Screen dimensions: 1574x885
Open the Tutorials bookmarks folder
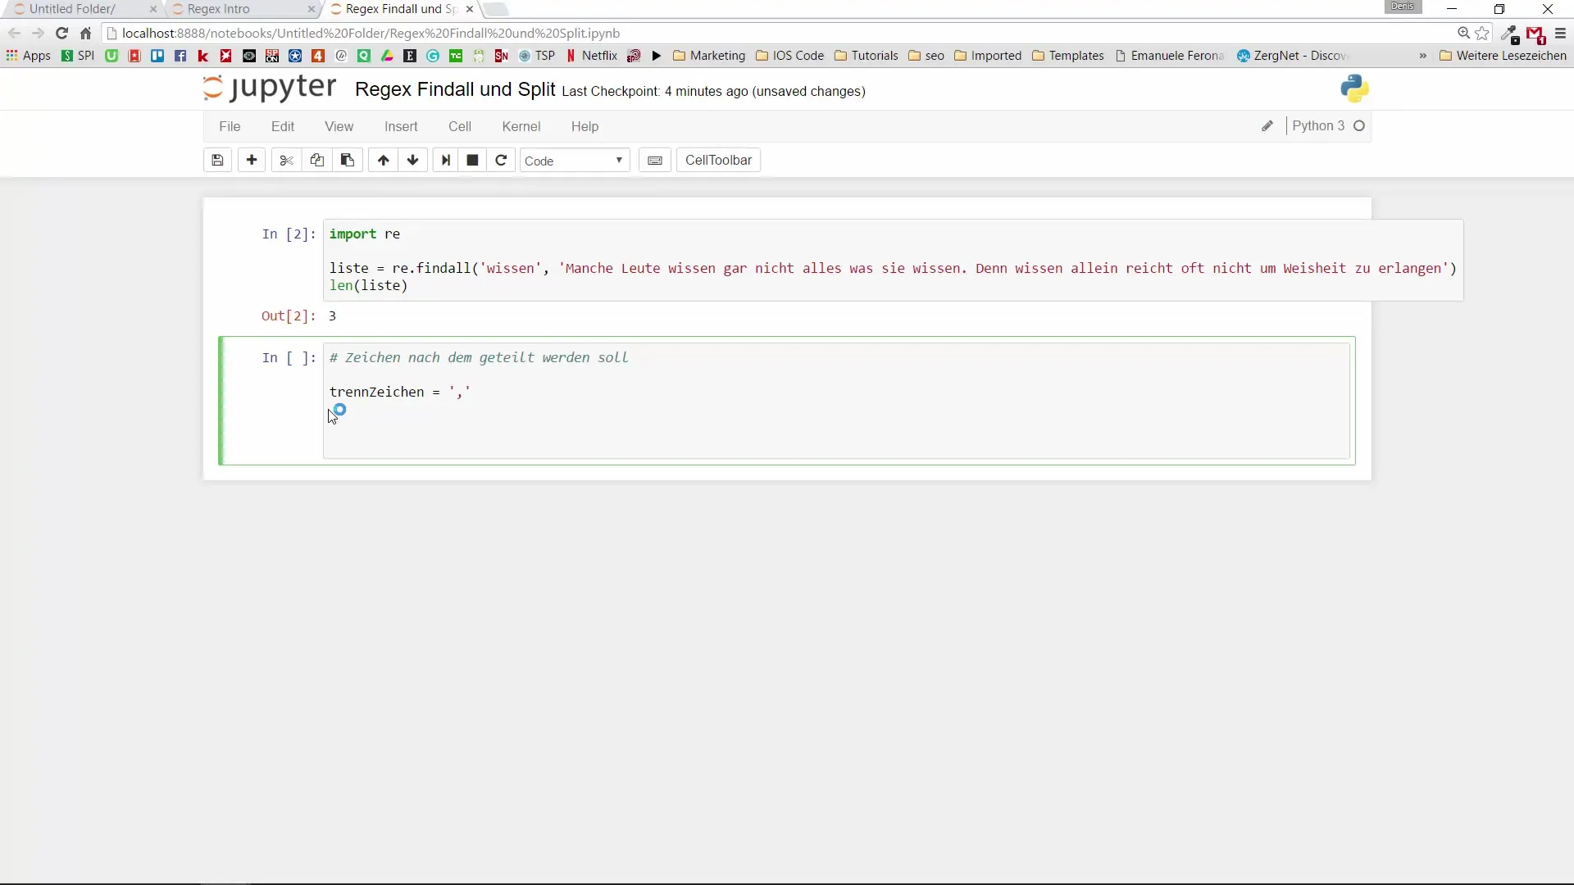867,56
